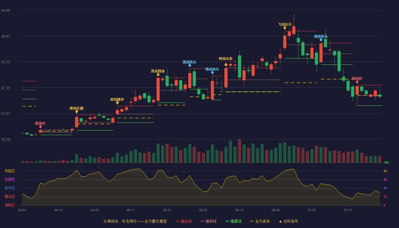
Task: Click the blue 强龙抬头 arrow near 07-07
Action: [321, 40]
